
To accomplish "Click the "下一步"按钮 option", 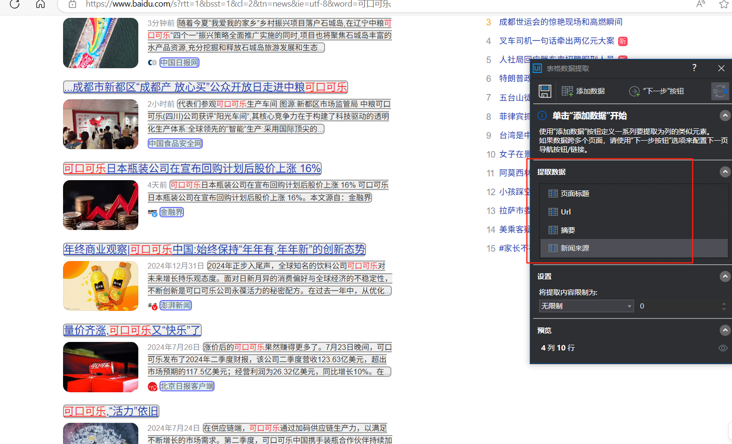I will click(657, 91).
